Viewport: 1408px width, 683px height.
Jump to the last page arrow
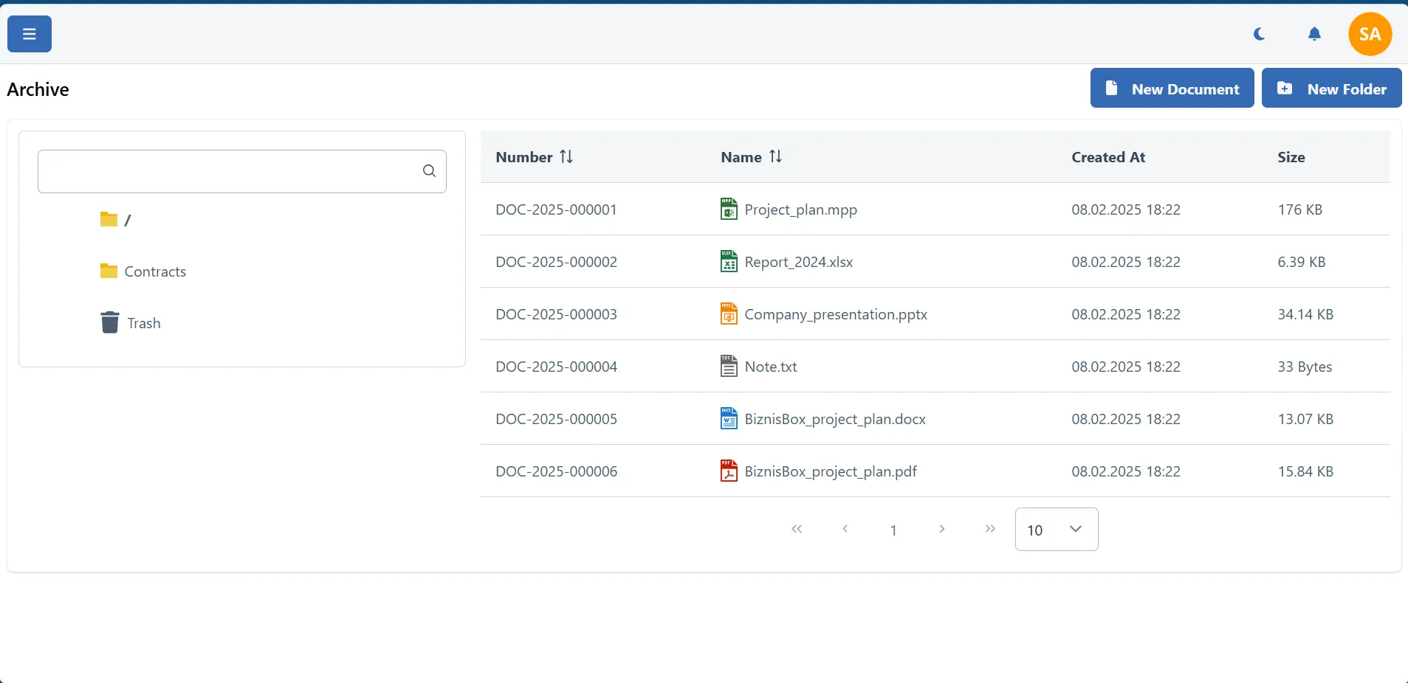pyautogui.click(x=990, y=529)
